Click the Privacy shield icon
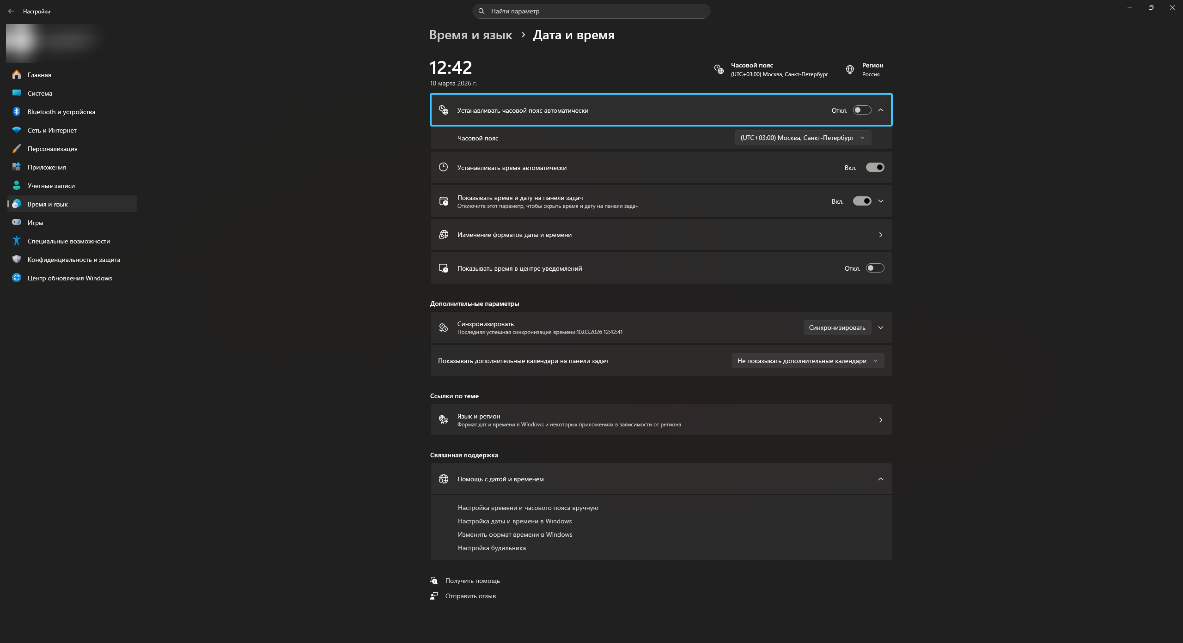The width and height of the screenshot is (1183, 643). click(x=17, y=259)
